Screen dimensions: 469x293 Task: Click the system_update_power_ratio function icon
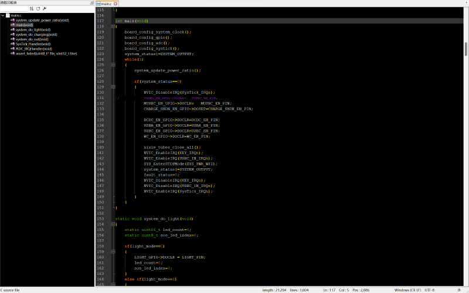(12, 20)
